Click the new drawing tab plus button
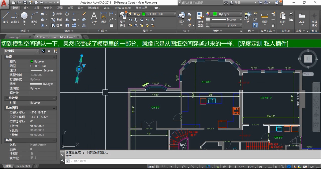Viewport: 321px width, 169px height. point(86,37)
